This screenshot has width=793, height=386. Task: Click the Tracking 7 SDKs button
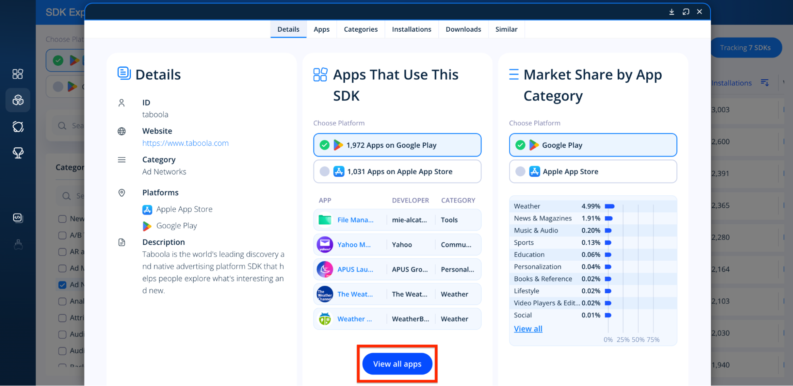click(x=745, y=48)
